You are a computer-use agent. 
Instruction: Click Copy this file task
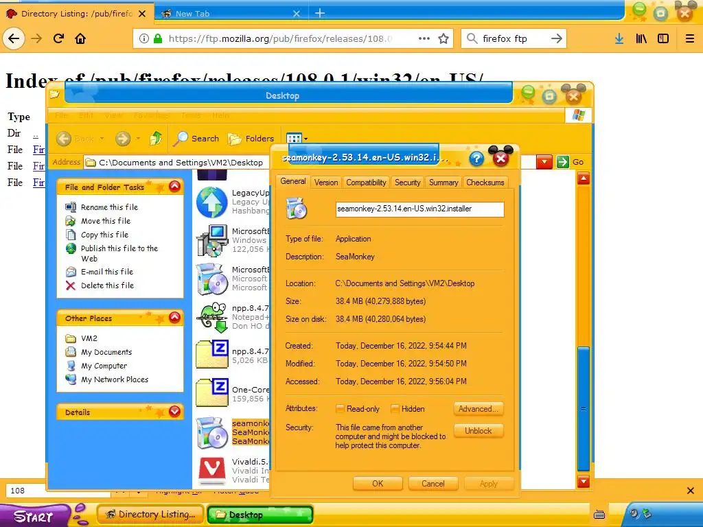[104, 235]
